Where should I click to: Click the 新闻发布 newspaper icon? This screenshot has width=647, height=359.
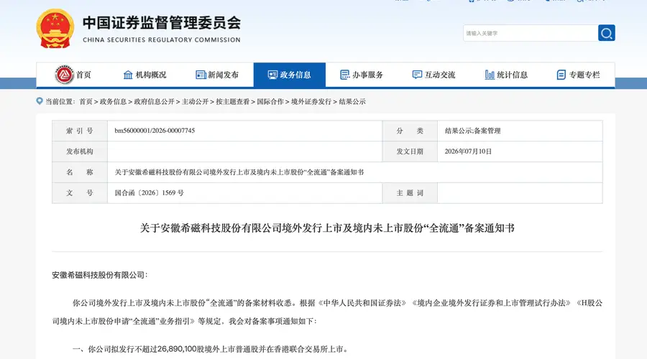tap(201, 75)
